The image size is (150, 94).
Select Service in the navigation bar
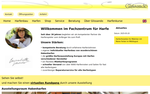(x=60, y=21)
